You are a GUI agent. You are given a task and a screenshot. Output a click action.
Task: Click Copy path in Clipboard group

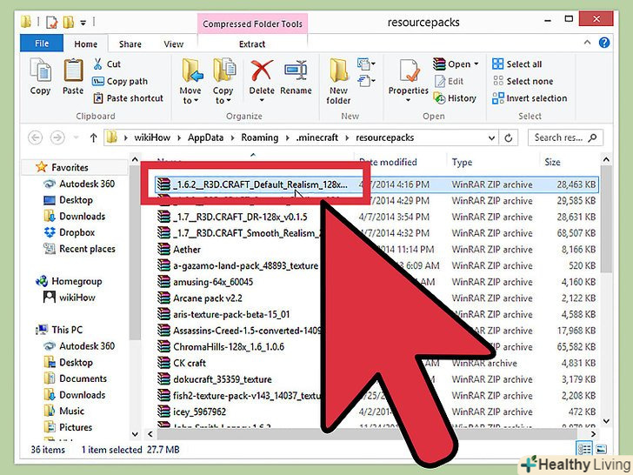(120, 81)
